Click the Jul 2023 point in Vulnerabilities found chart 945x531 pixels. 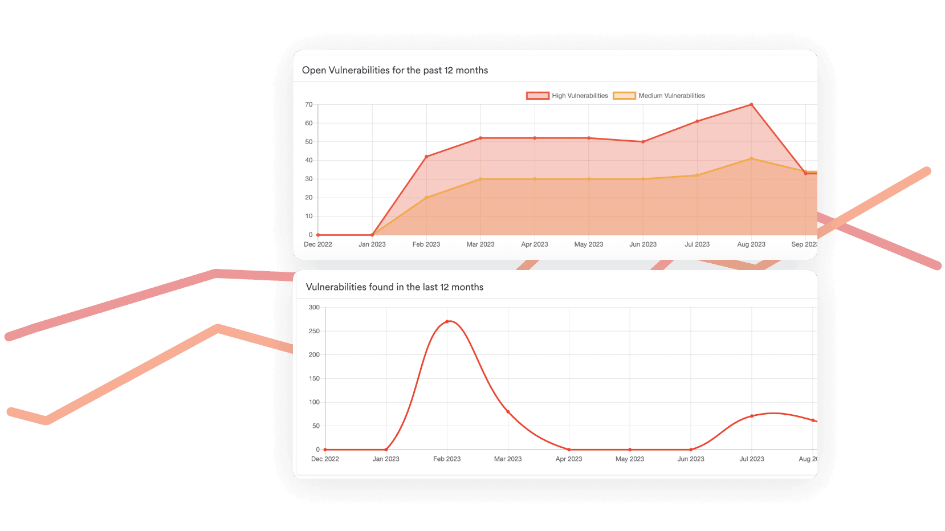tap(752, 416)
